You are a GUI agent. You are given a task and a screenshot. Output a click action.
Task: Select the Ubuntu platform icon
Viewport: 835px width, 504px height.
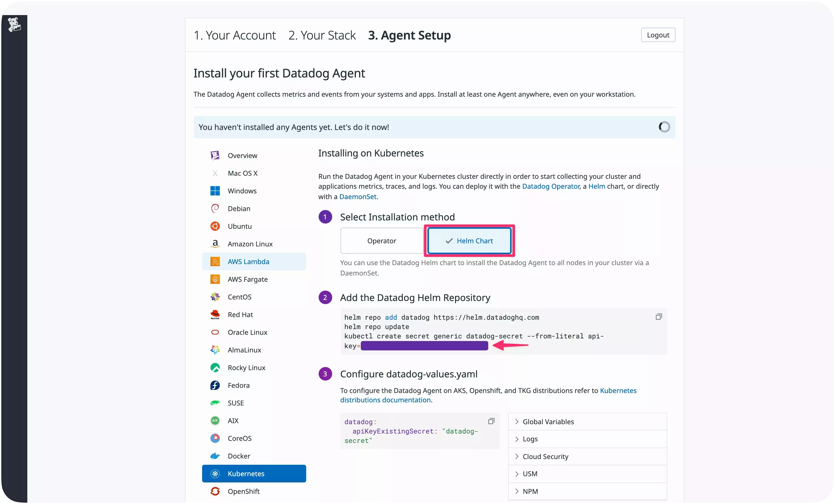[215, 226]
